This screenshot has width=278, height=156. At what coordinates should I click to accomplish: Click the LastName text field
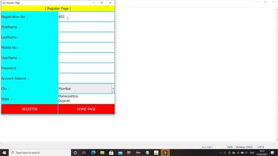[x=86, y=37]
